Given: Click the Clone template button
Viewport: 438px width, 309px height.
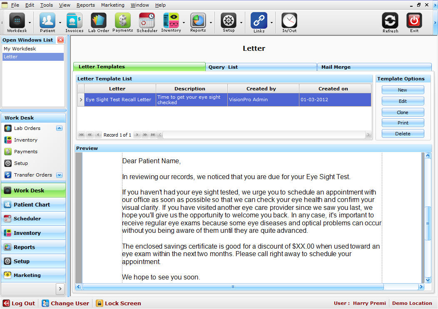Looking at the screenshot, I should [x=403, y=112].
